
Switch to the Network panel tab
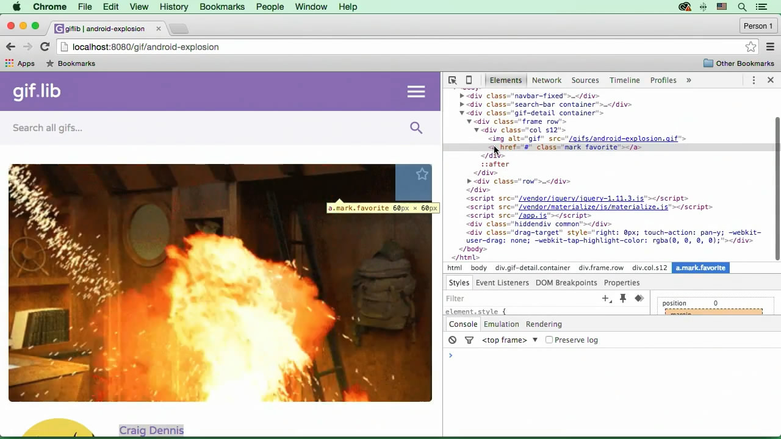546,80
